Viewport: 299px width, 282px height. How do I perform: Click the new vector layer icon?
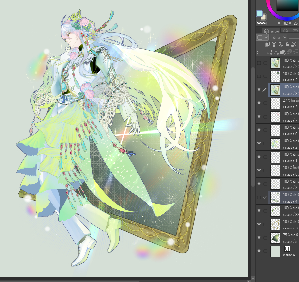276,52
